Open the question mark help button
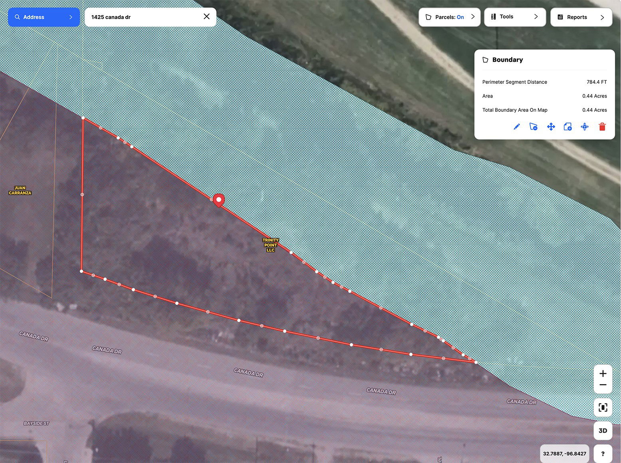The height and width of the screenshot is (463, 621). [603, 454]
